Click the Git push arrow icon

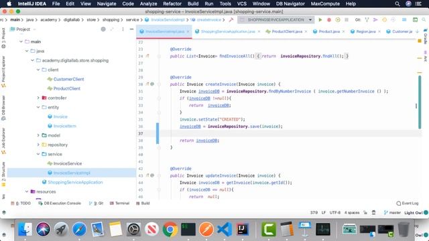pyautogui.click(x=375, y=19)
